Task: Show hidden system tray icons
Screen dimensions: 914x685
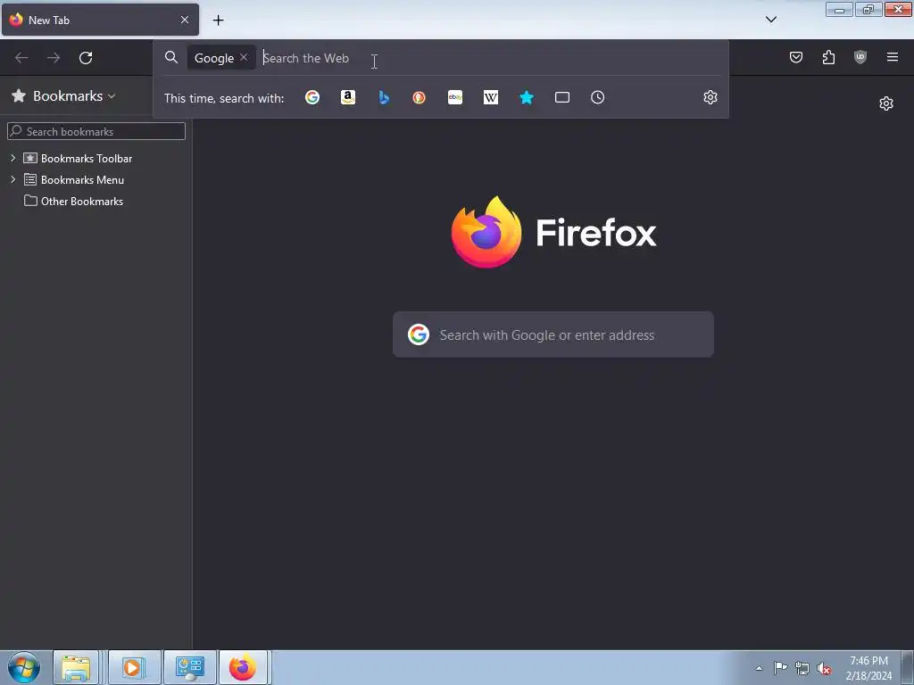Action: point(759,668)
